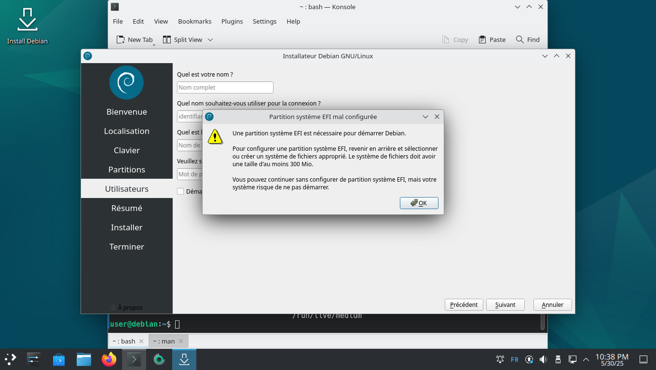This screenshot has width=656, height=370.
Task: Open the Konsole Settings menu
Action: point(265,21)
